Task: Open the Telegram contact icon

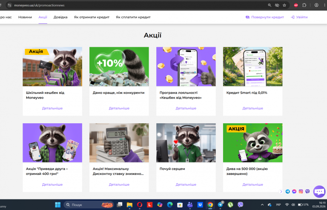Action: 287,191
